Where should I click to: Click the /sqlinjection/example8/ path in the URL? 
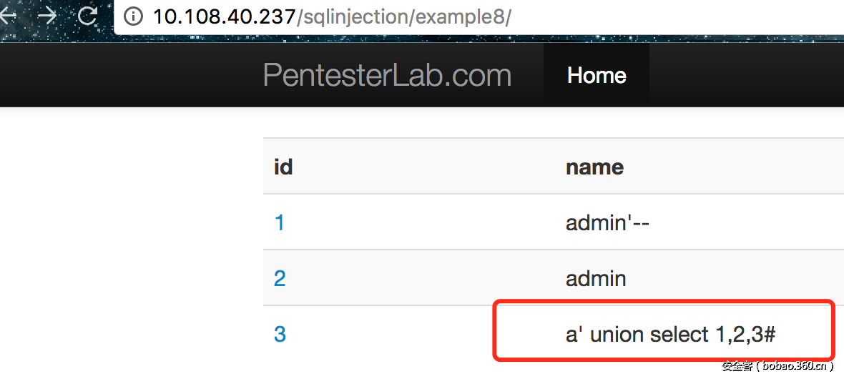click(404, 17)
